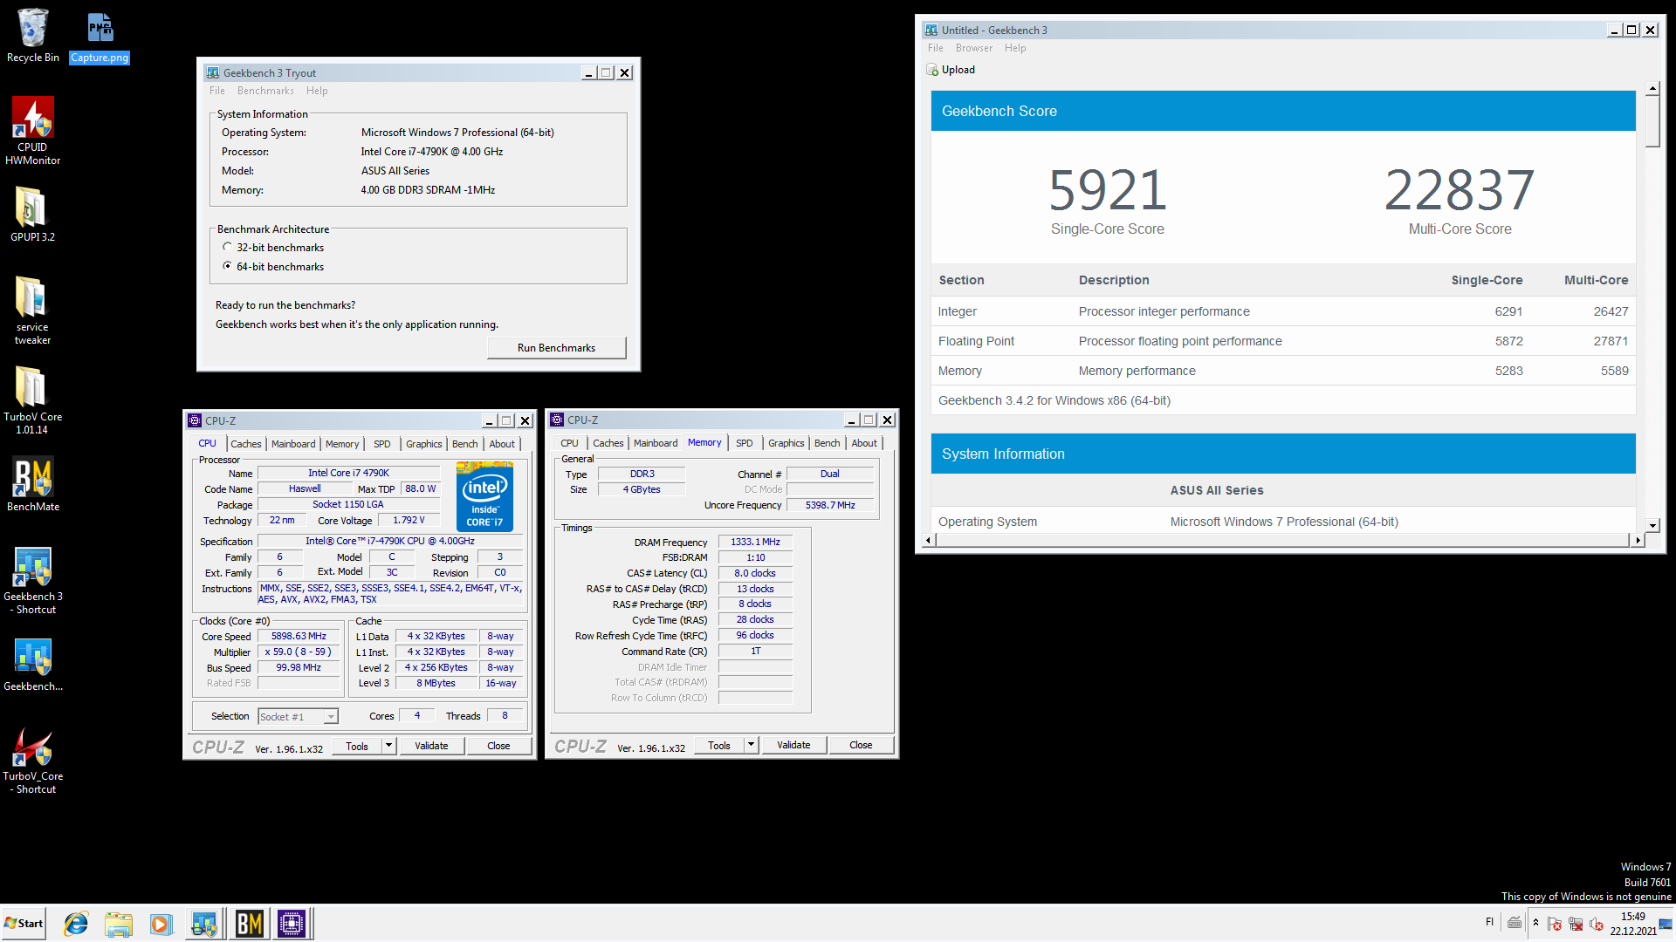The width and height of the screenshot is (1676, 942).
Task: Open TurboV Core 1.01.14 folder
Action: click(32, 399)
